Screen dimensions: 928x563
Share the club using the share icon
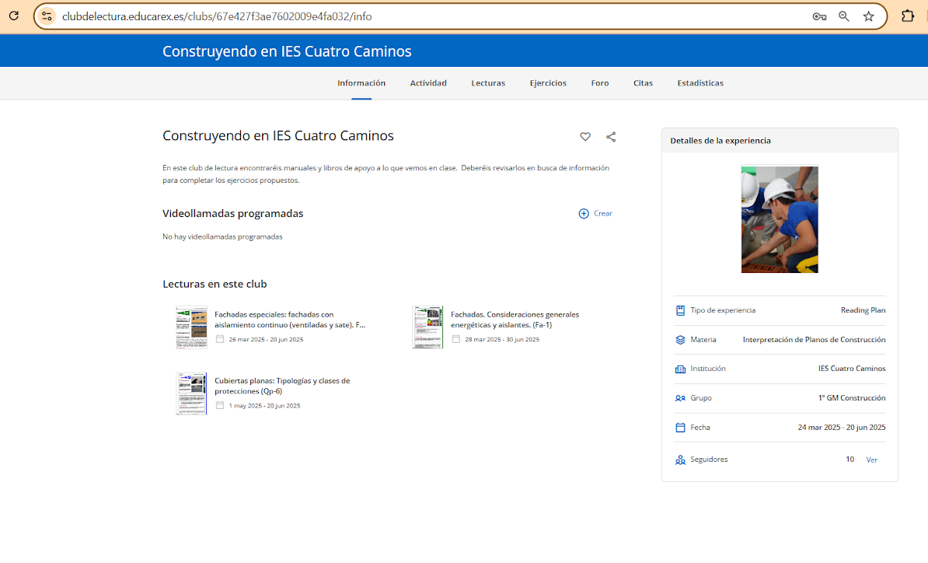tap(611, 137)
